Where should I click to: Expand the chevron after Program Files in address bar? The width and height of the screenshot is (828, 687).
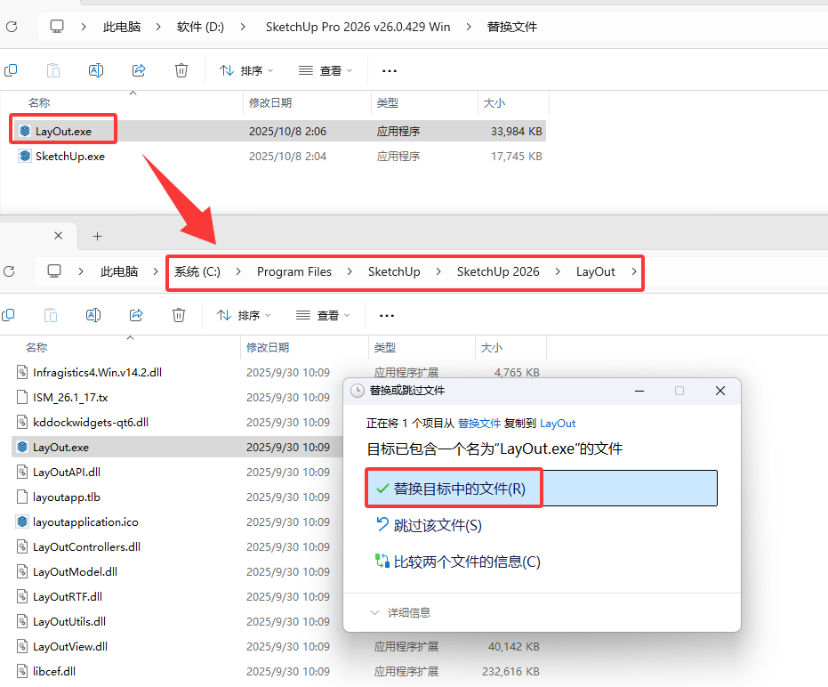350,271
